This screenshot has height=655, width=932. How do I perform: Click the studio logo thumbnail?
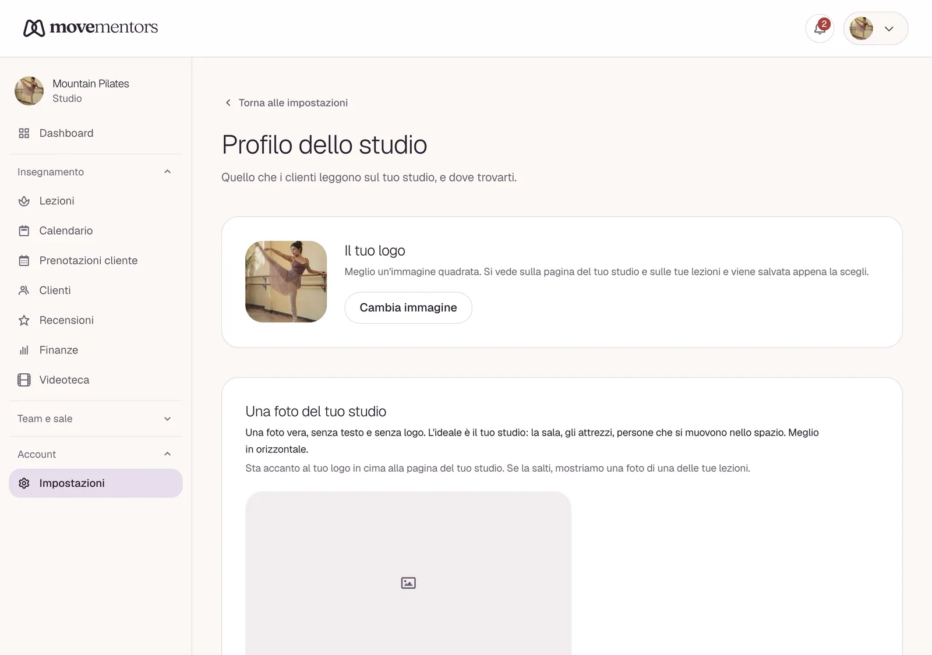(286, 282)
